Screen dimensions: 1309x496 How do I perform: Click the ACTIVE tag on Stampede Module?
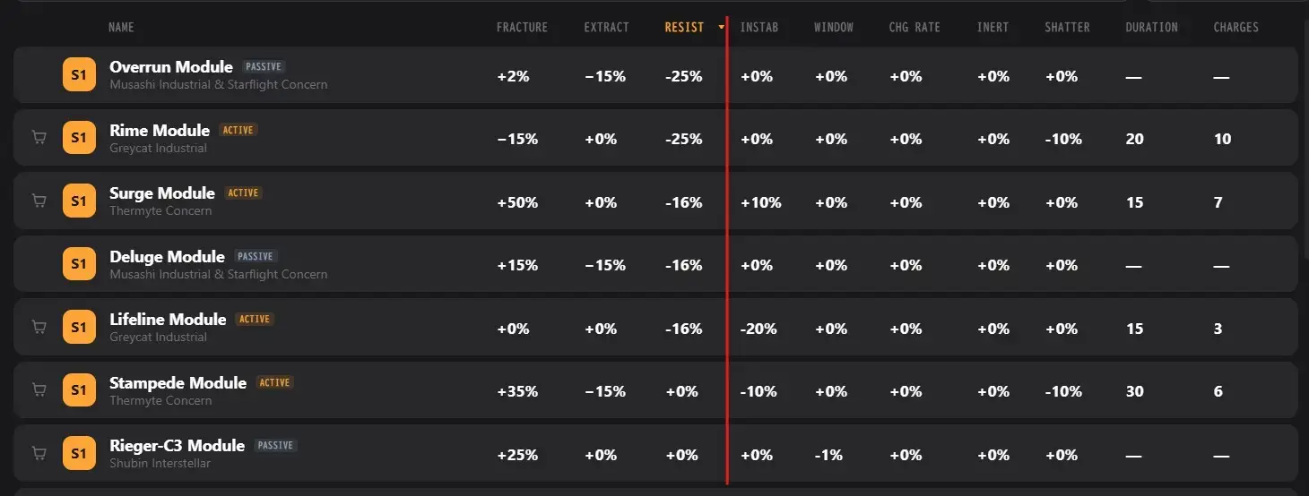click(274, 382)
